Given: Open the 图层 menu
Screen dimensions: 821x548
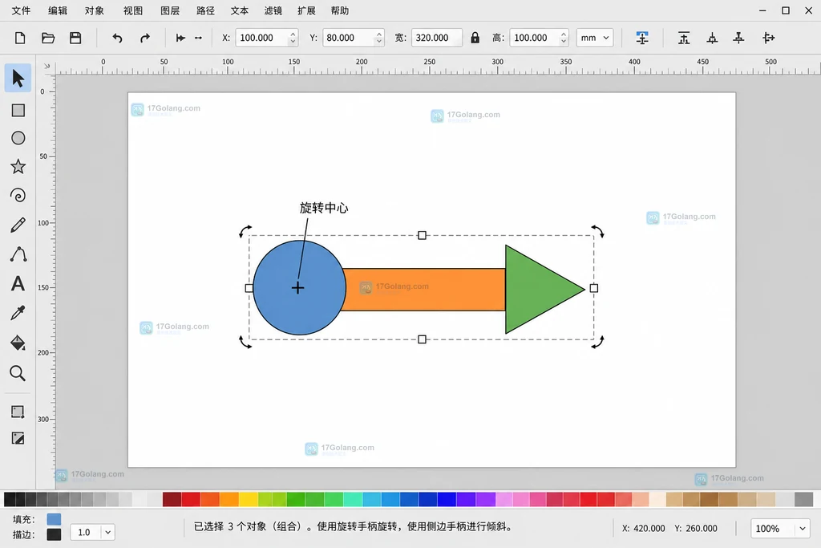Looking at the screenshot, I should [x=170, y=10].
